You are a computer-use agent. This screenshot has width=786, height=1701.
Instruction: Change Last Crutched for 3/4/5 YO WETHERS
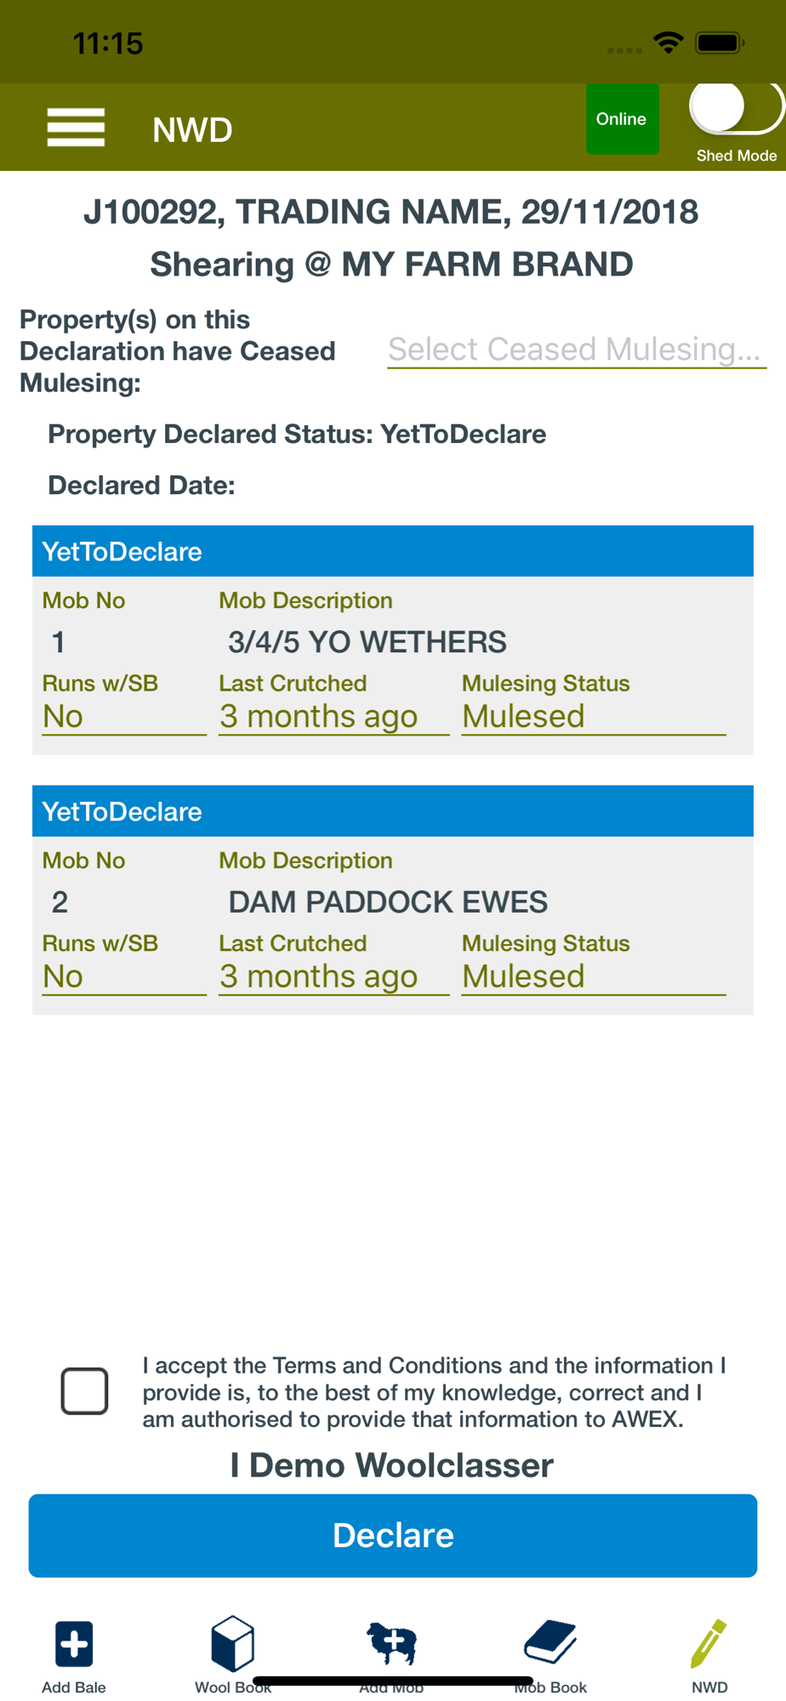point(333,717)
